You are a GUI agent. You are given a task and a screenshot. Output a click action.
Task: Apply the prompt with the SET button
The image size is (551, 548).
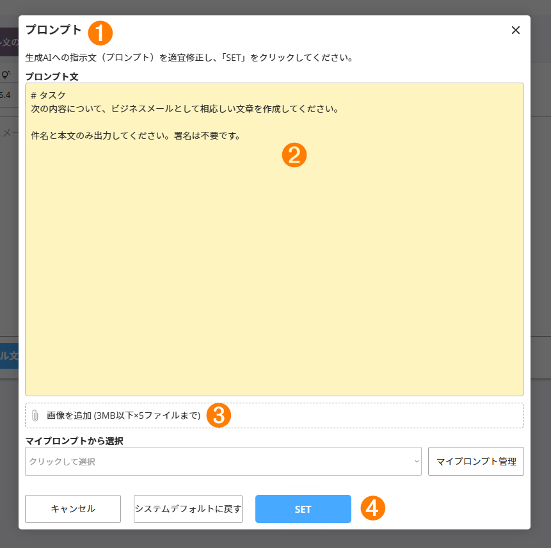point(303,509)
